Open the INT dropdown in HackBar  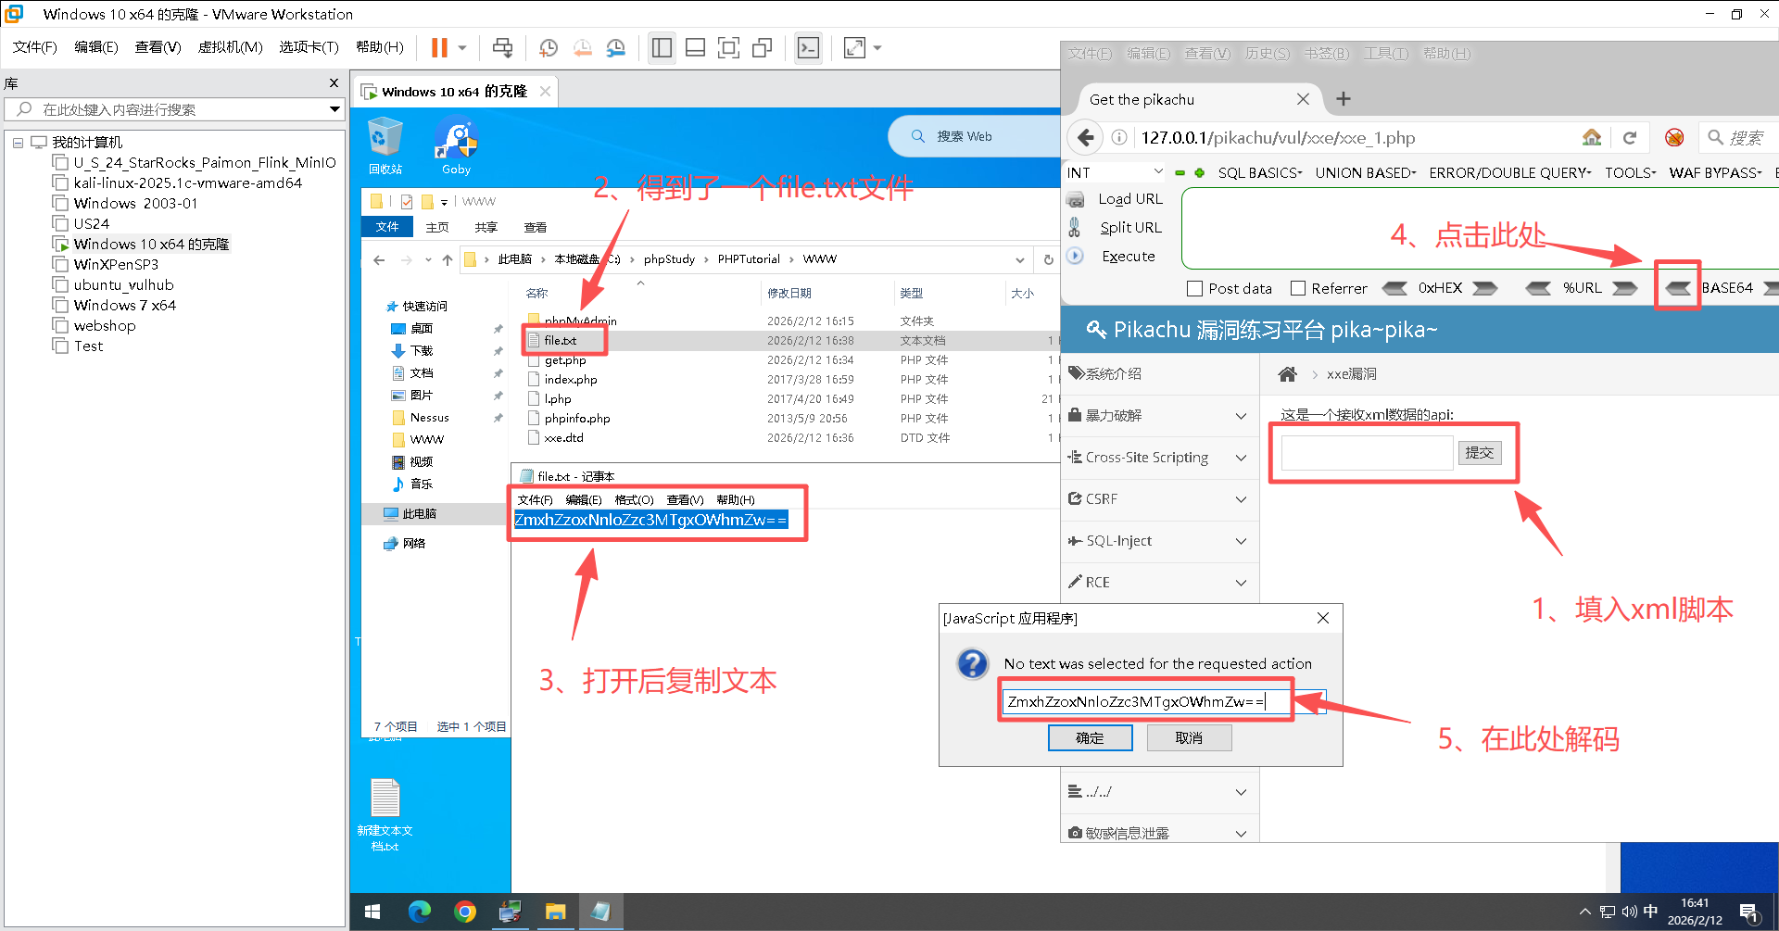click(x=1115, y=172)
